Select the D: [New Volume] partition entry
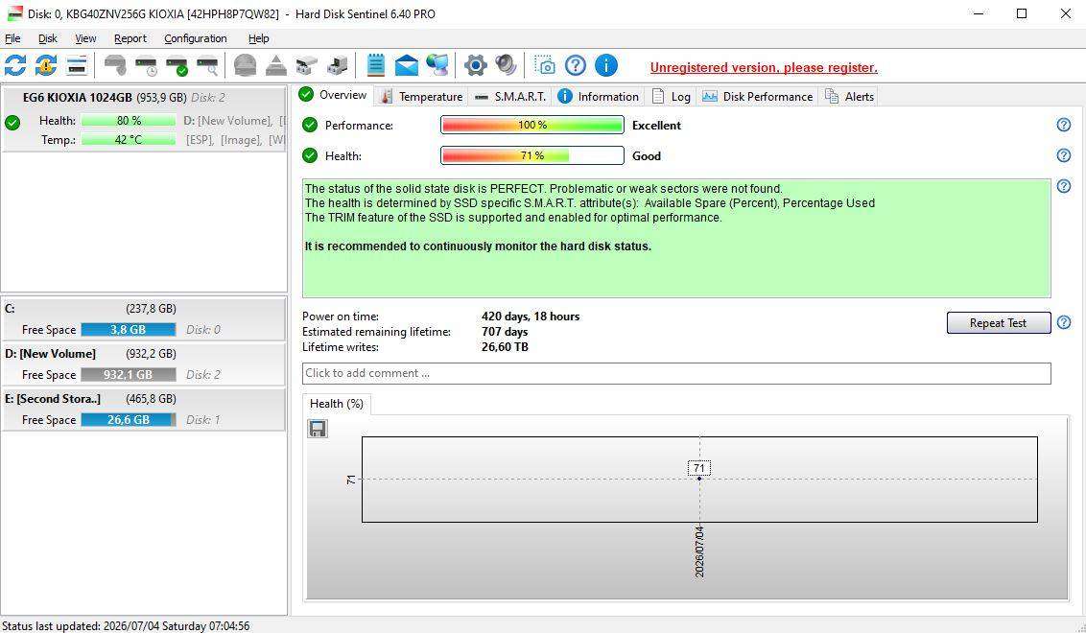1086x633 pixels. tap(144, 364)
